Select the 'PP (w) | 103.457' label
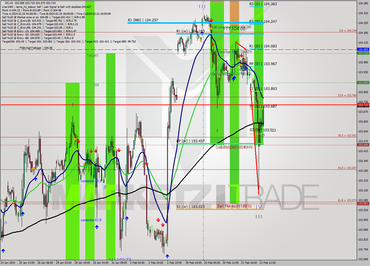Image resolution: width=370 pixels, height=266 pixels. pyautogui.click(x=190, y=141)
